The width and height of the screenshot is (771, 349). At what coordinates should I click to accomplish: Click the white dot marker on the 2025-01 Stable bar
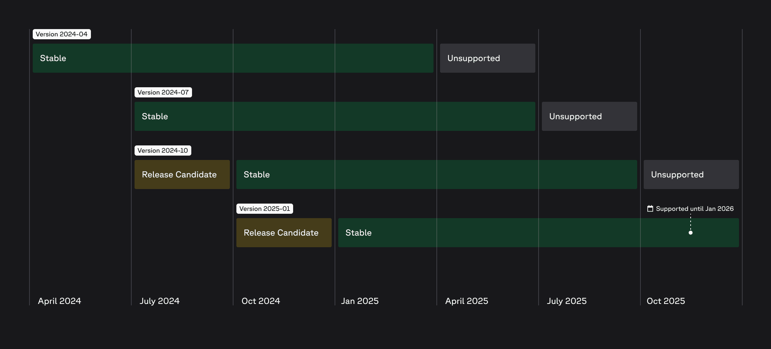(x=691, y=233)
